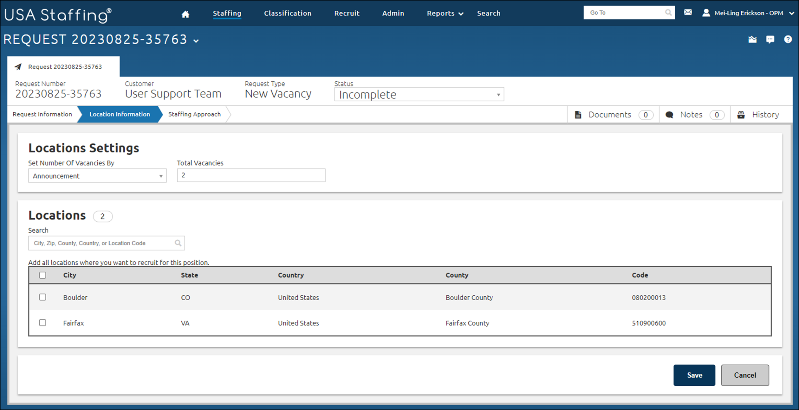799x410 pixels.
Task: Open the Search menu item
Action: click(489, 13)
